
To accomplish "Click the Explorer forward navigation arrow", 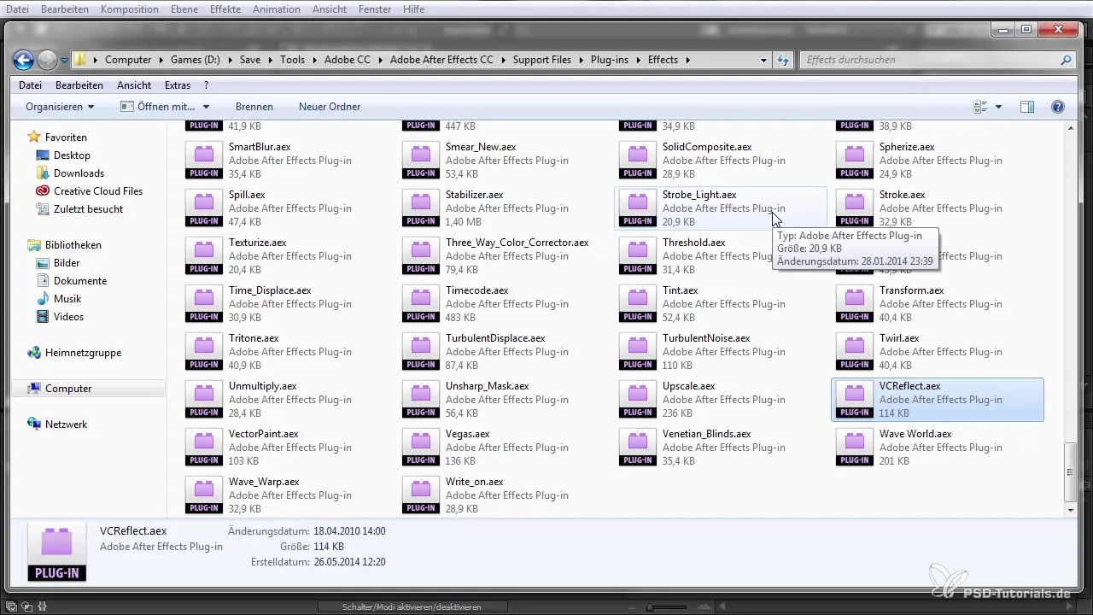I will click(x=47, y=60).
